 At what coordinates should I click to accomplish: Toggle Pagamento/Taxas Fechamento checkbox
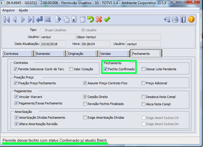point(16,103)
